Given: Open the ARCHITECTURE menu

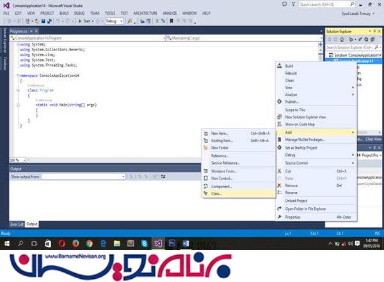Looking at the screenshot, I should tap(145, 13).
